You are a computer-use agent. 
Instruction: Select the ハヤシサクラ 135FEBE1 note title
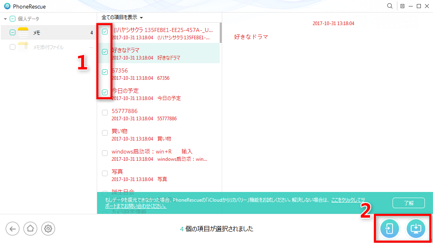tap(163, 30)
